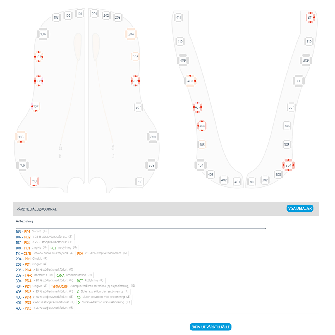The height and width of the screenshot is (335, 335).
Task: Choose tooth 311 on the chart
Action: 310,17
